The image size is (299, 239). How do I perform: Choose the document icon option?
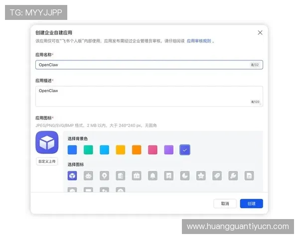pos(249,176)
